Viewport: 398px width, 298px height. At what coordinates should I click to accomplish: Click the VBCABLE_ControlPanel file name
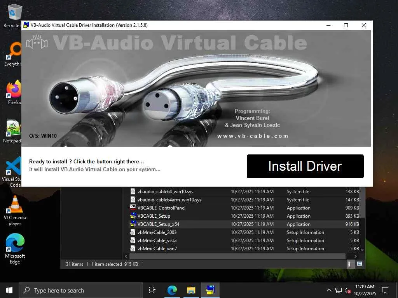(161, 208)
